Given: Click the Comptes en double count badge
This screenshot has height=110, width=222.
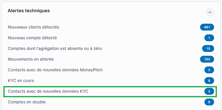Looking at the screenshot, I should (x=209, y=102).
